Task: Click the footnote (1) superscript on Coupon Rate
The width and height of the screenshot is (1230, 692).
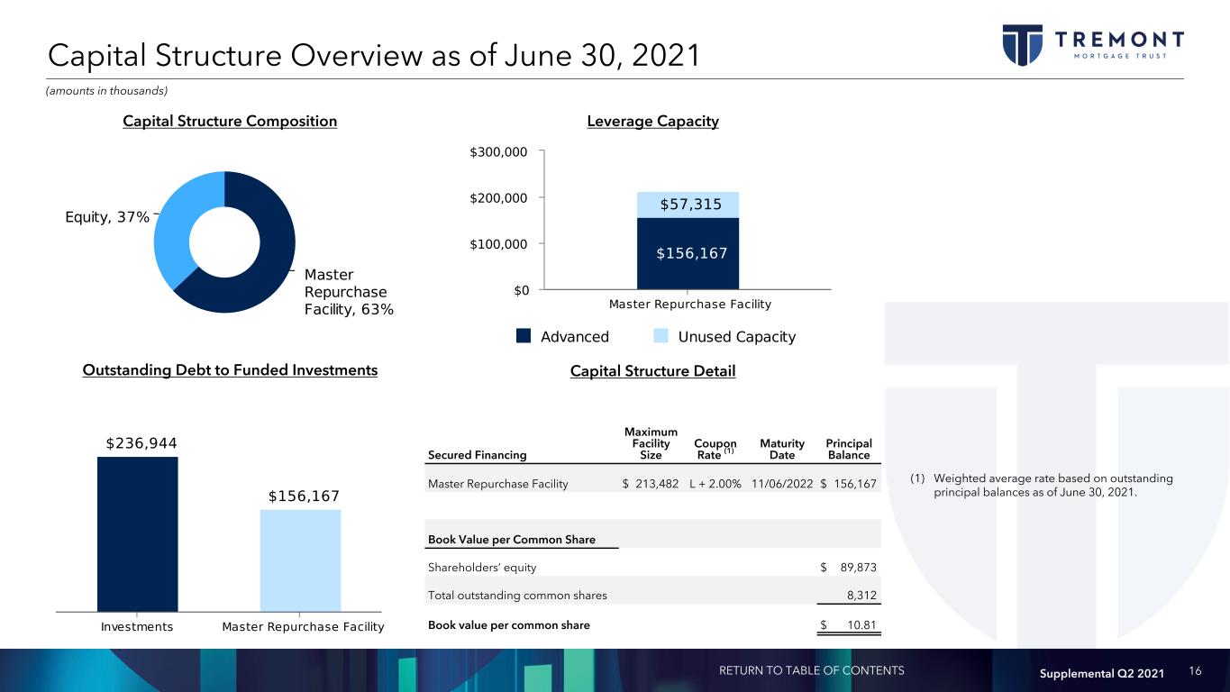Action: click(730, 451)
